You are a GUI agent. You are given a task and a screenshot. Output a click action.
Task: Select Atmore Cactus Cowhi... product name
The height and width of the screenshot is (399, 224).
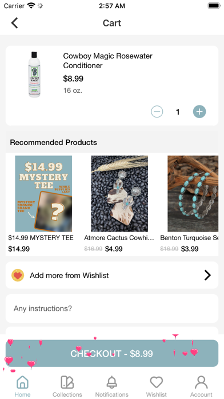click(x=119, y=238)
